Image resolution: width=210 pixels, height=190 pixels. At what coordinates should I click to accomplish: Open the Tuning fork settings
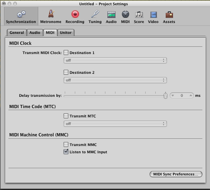[x=95, y=14]
